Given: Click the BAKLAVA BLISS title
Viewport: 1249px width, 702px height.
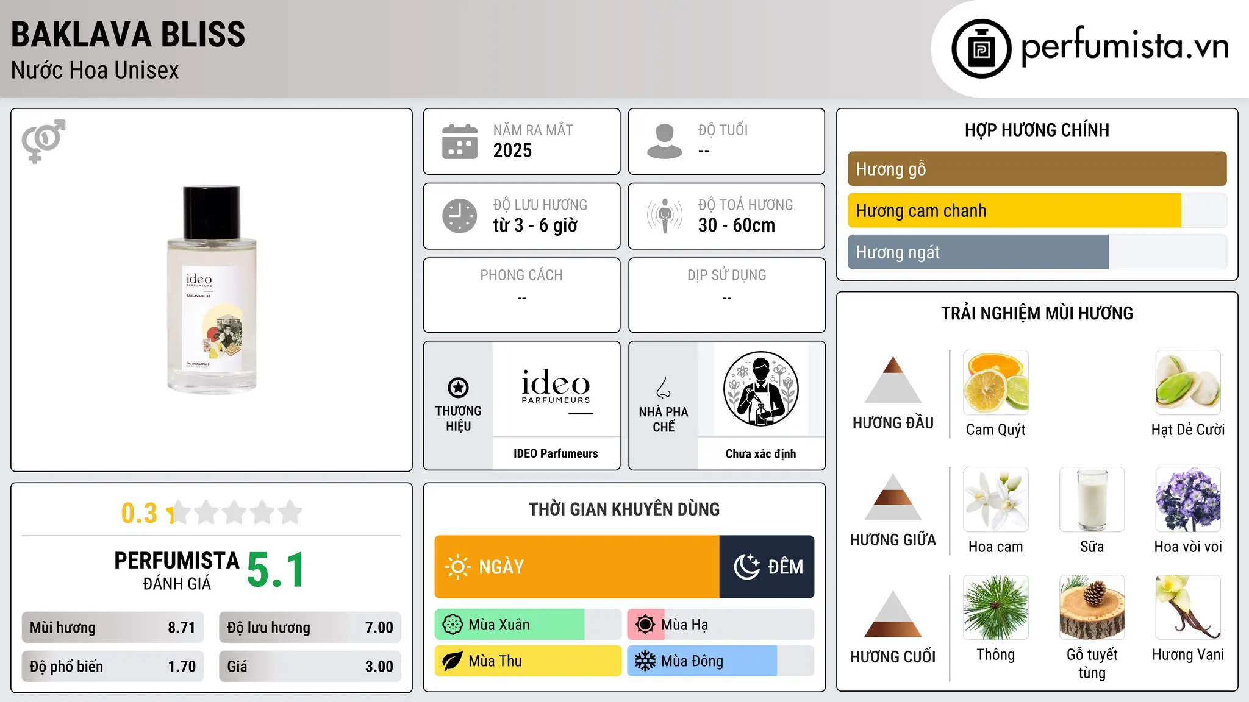Looking at the screenshot, I should pos(128,34).
